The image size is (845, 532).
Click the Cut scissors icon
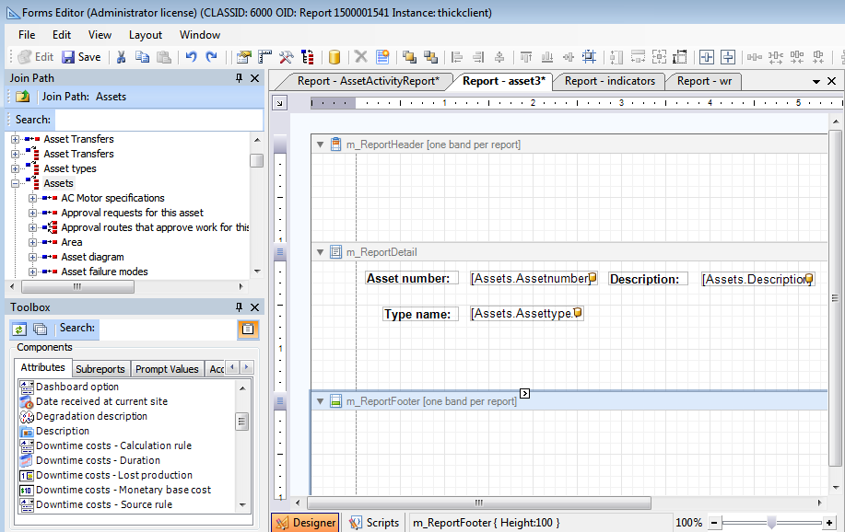[121, 57]
